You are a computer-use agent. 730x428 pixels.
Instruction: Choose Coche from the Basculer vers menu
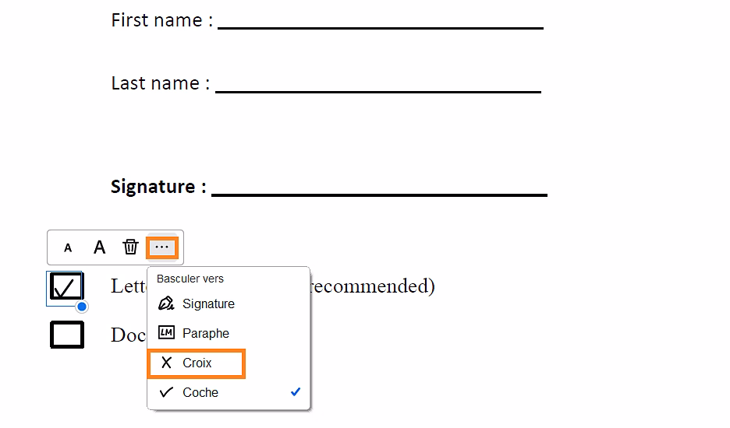pos(200,393)
